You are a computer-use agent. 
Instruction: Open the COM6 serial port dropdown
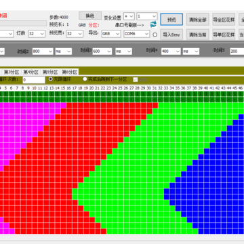coord(137,34)
